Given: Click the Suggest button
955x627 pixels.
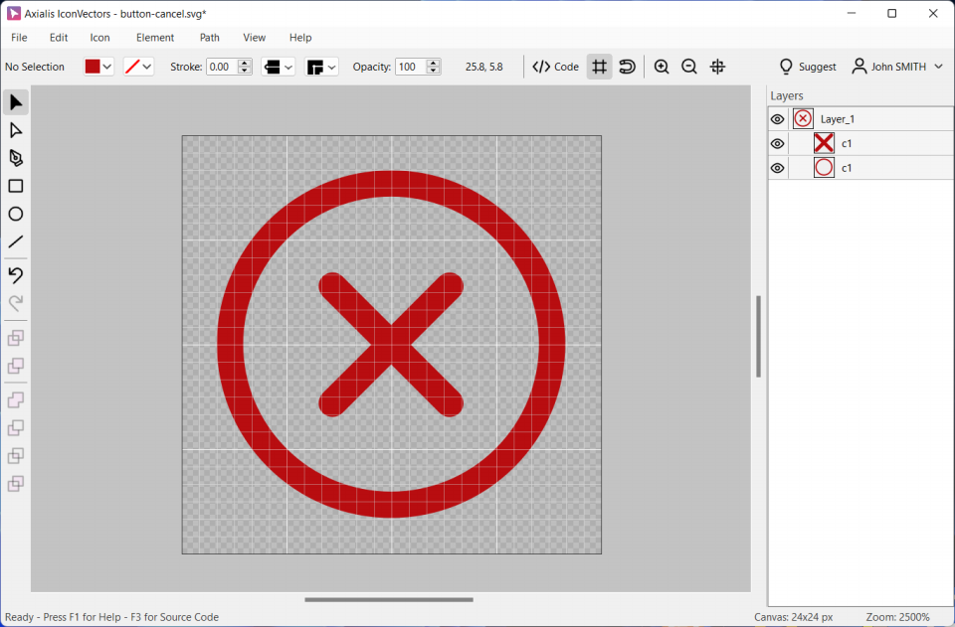Looking at the screenshot, I should click(807, 67).
